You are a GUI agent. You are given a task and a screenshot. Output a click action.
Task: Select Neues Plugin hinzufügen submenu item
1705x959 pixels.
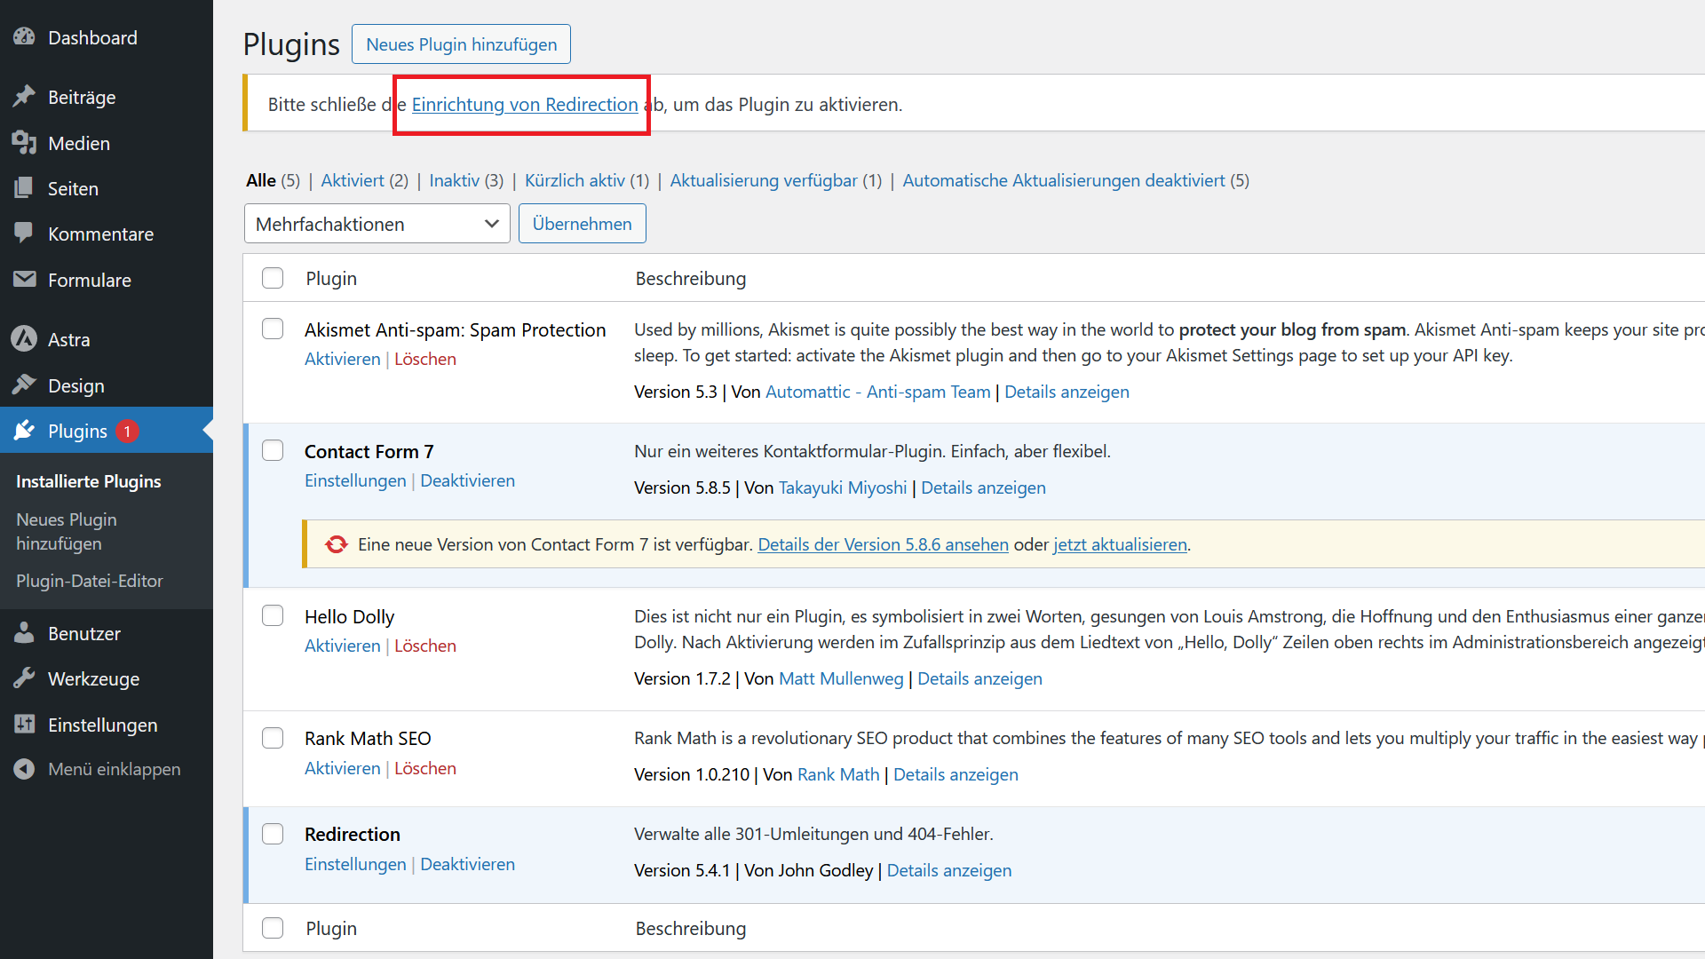(x=67, y=531)
